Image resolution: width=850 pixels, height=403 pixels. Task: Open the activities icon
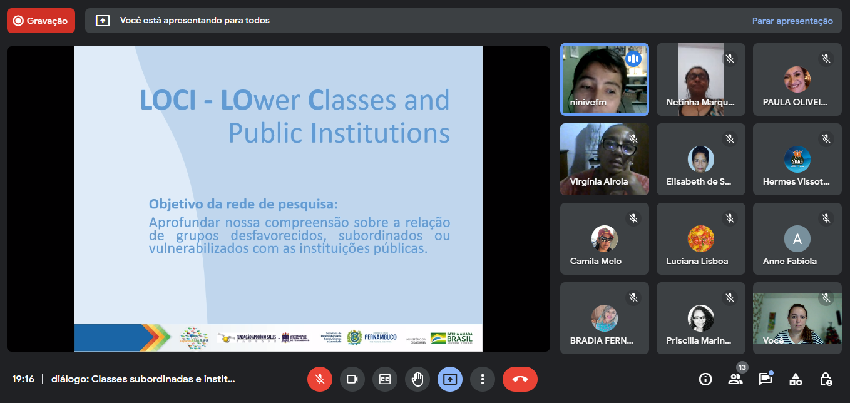796,379
